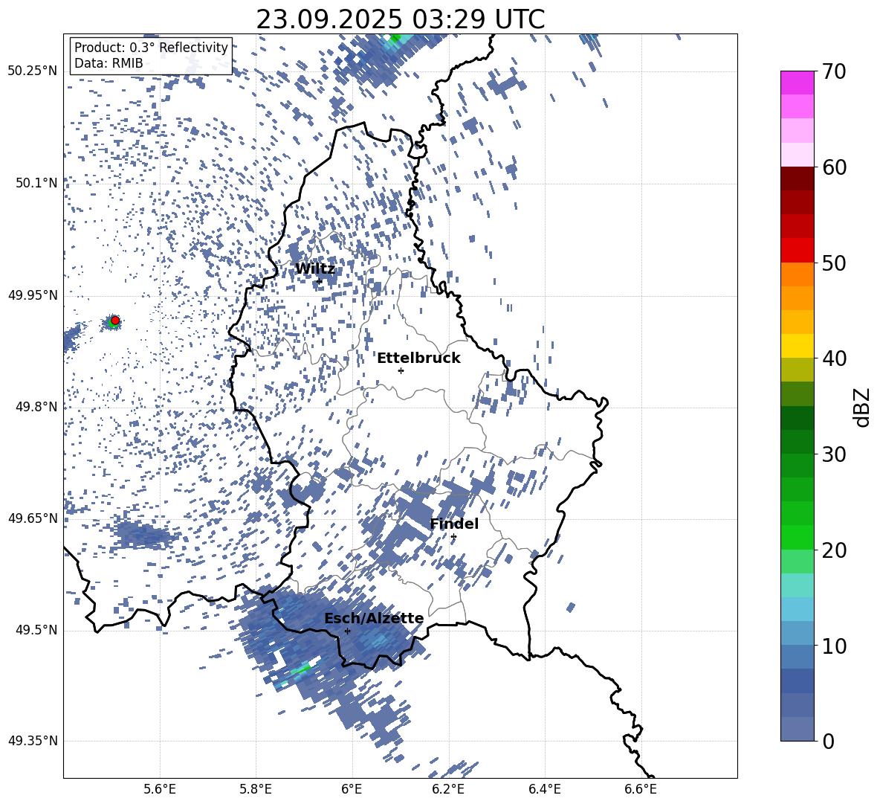
Task: Click the colorbar value 0
Action: 828,741
